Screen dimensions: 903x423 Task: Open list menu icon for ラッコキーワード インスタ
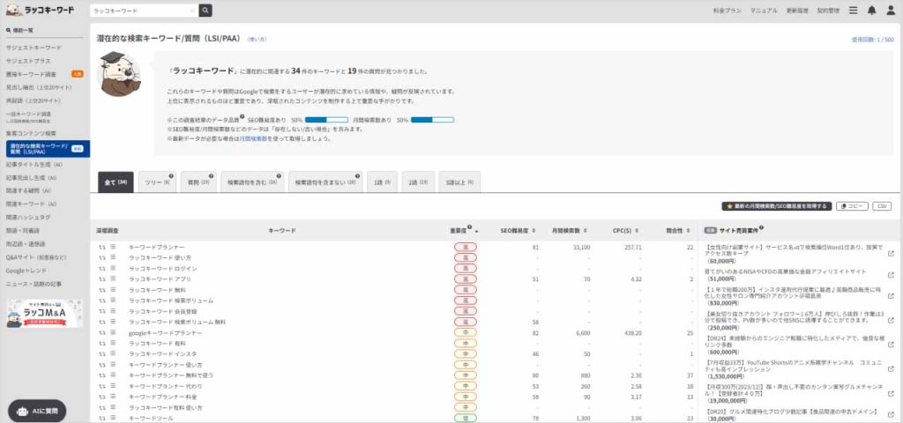(x=113, y=354)
